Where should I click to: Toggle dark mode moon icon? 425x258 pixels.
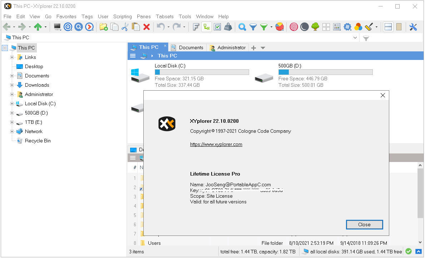305,27
